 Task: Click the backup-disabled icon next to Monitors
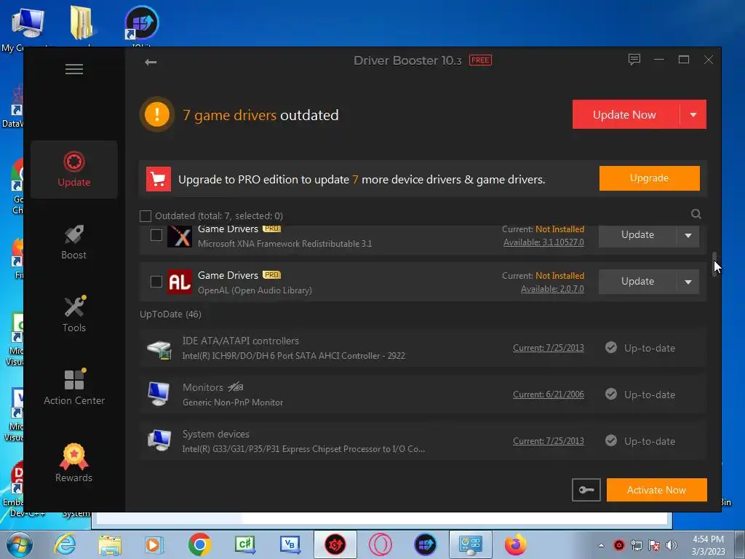(235, 387)
